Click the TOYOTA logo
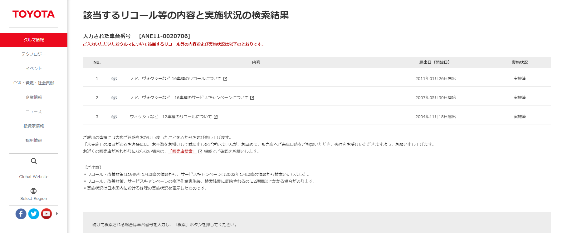 click(33, 14)
